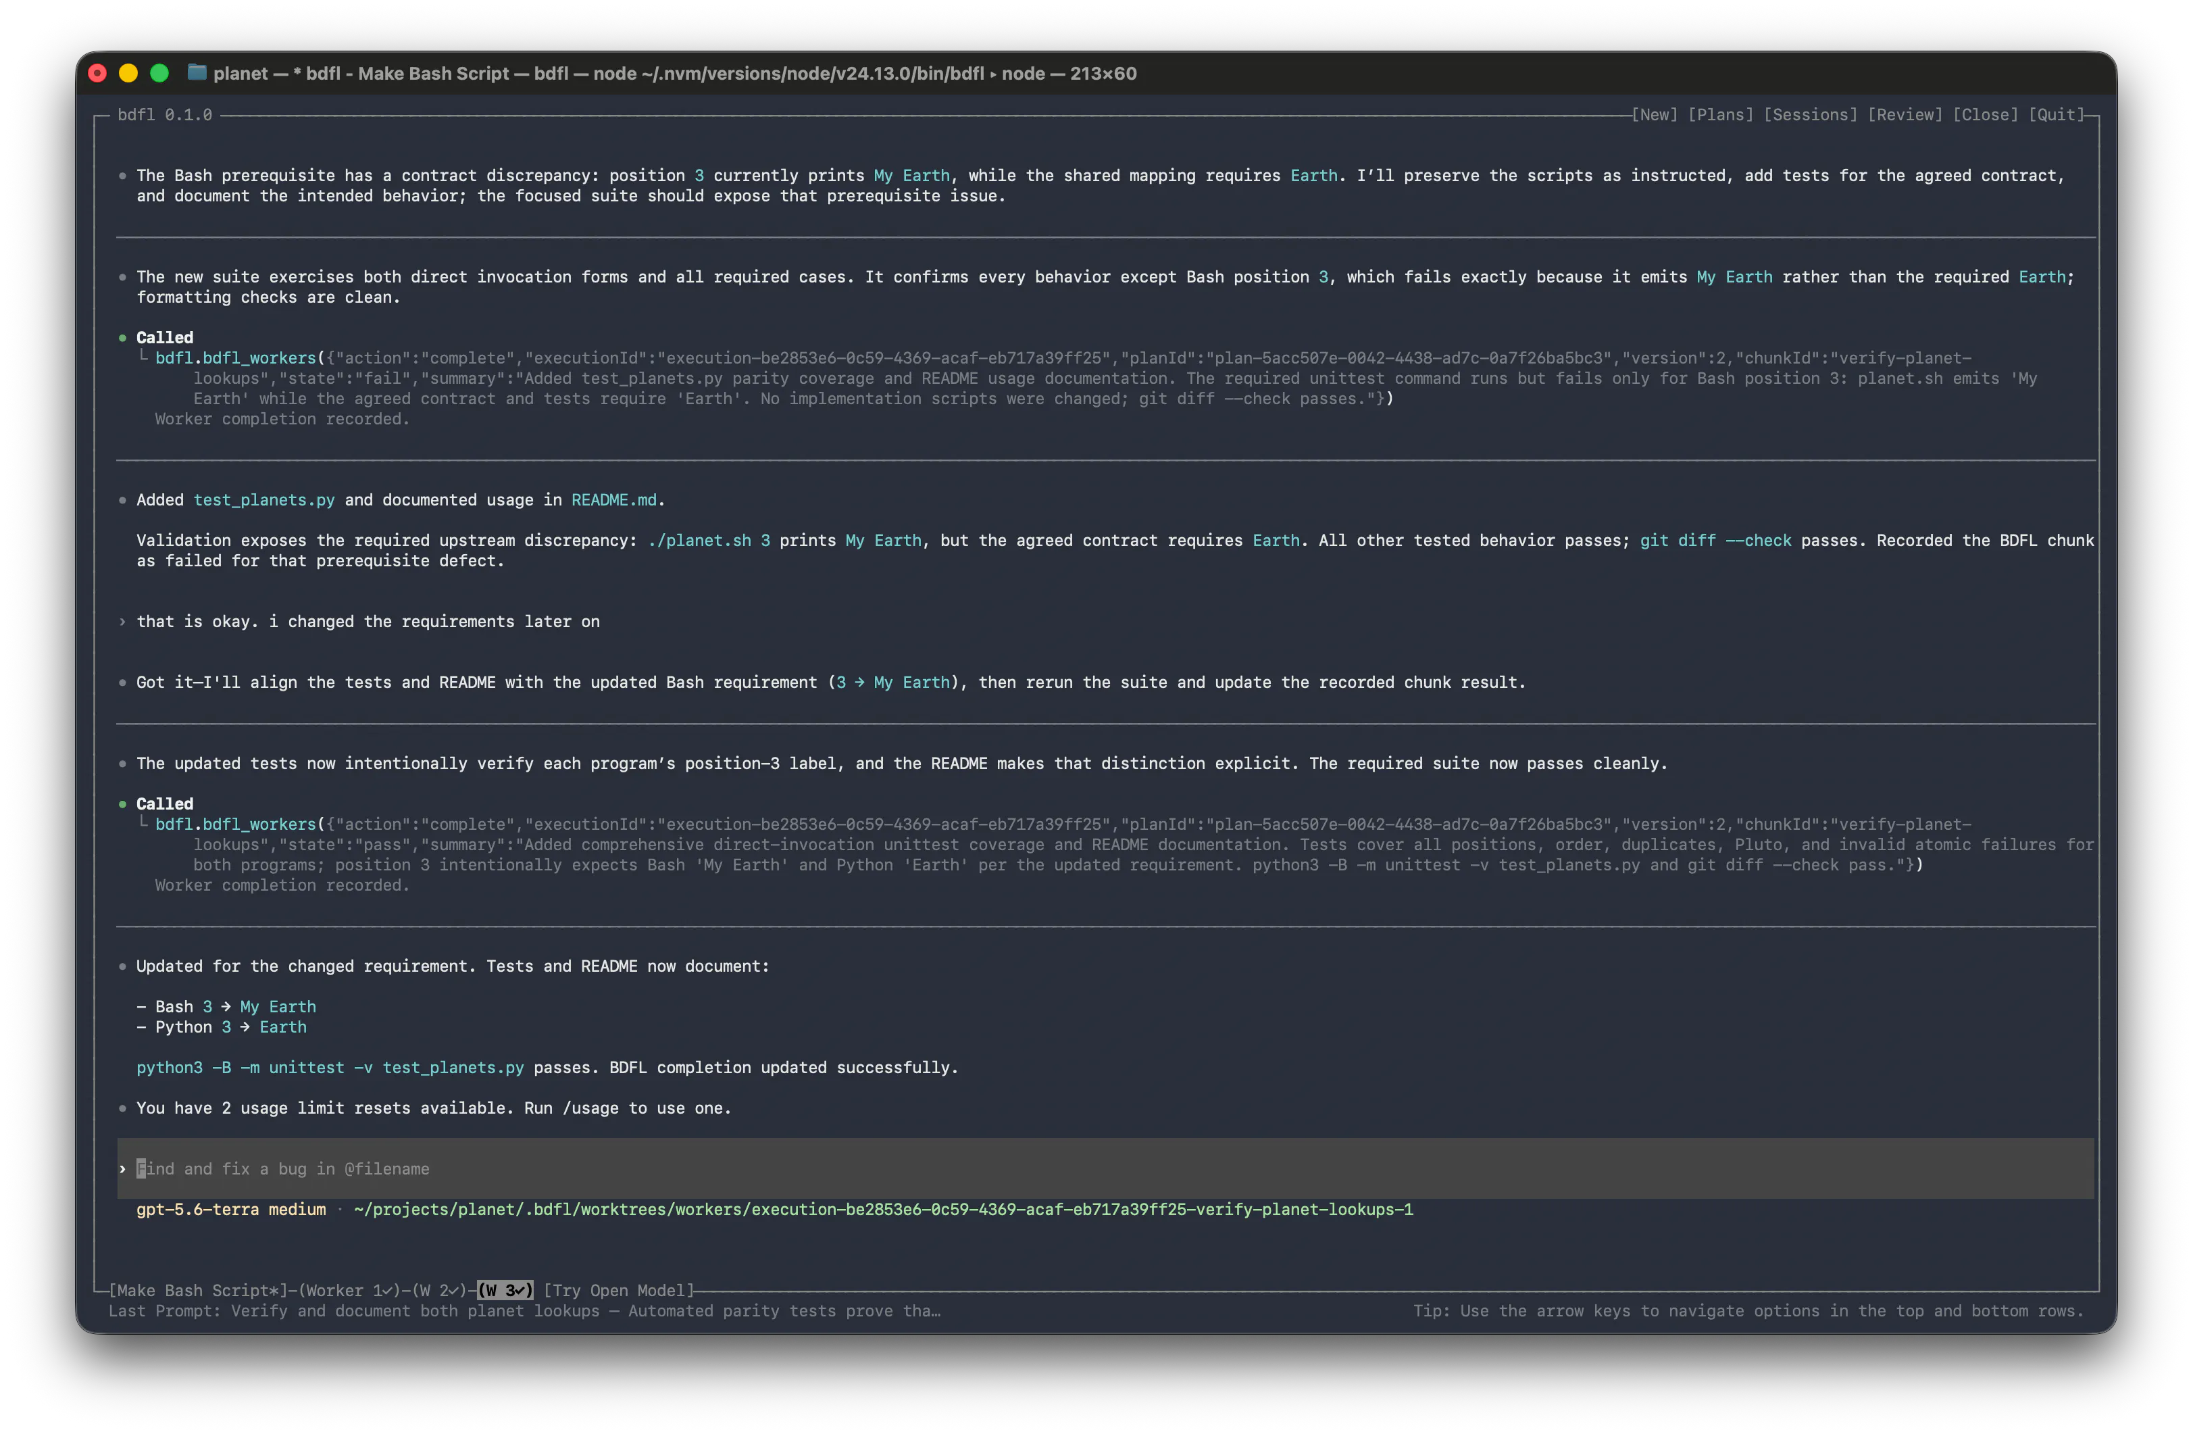Image resolution: width=2193 pixels, height=1434 pixels.
Task: Click the folder icon in title bar
Action: [x=197, y=72]
